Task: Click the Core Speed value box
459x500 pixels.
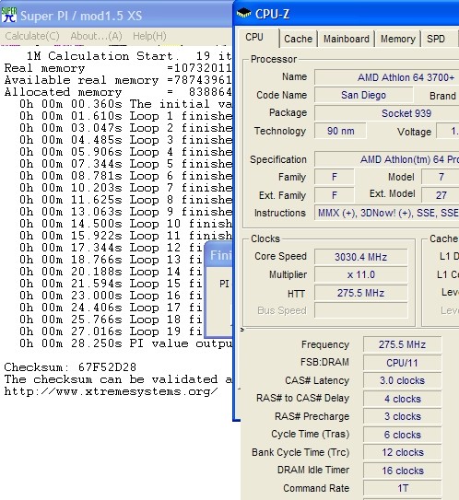Action: coord(360,257)
